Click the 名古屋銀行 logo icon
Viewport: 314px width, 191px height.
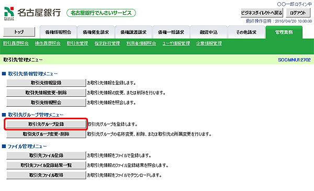click(x=9, y=14)
